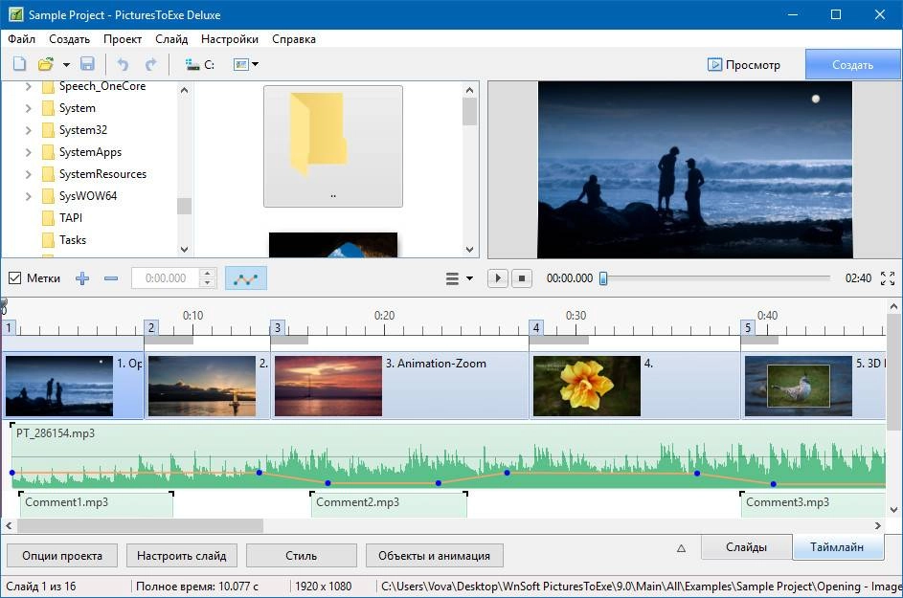
Task: Add a marker with the plus icon
Action: 82,278
